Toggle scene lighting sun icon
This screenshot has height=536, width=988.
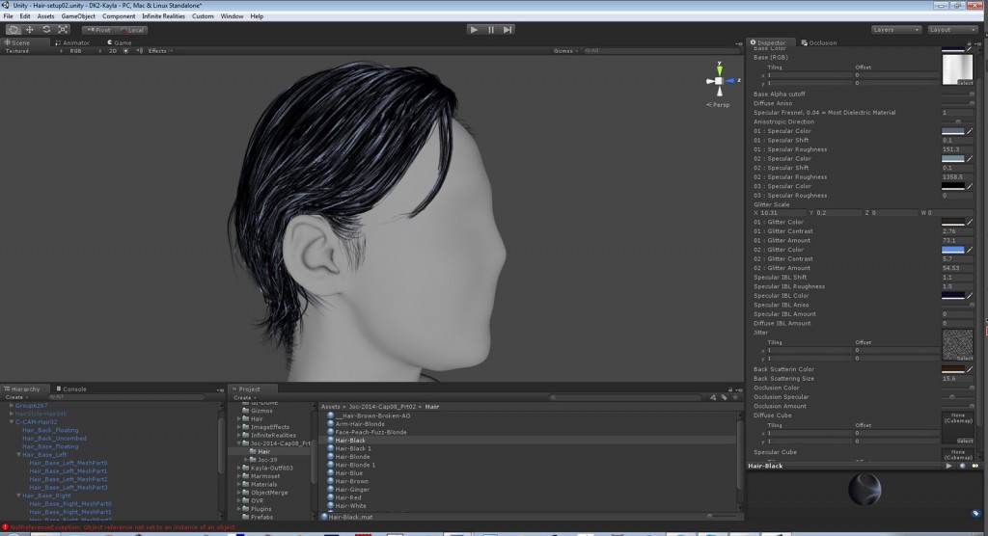tap(126, 51)
